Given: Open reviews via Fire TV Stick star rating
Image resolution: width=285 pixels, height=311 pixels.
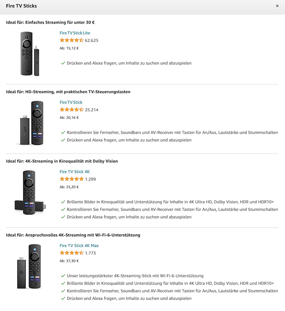Looking at the screenshot, I should click(x=71, y=109).
